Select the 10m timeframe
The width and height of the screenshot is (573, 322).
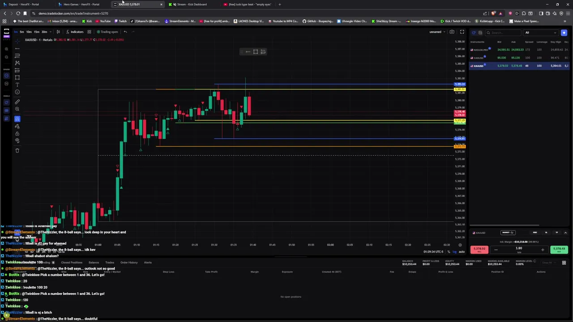(x=29, y=32)
